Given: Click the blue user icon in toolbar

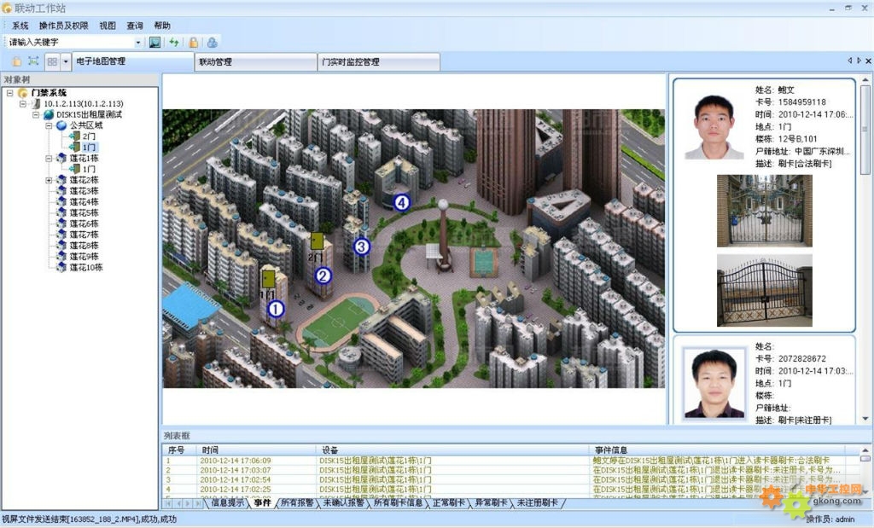Looking at the screenshot, I should [x=212, y=42].
